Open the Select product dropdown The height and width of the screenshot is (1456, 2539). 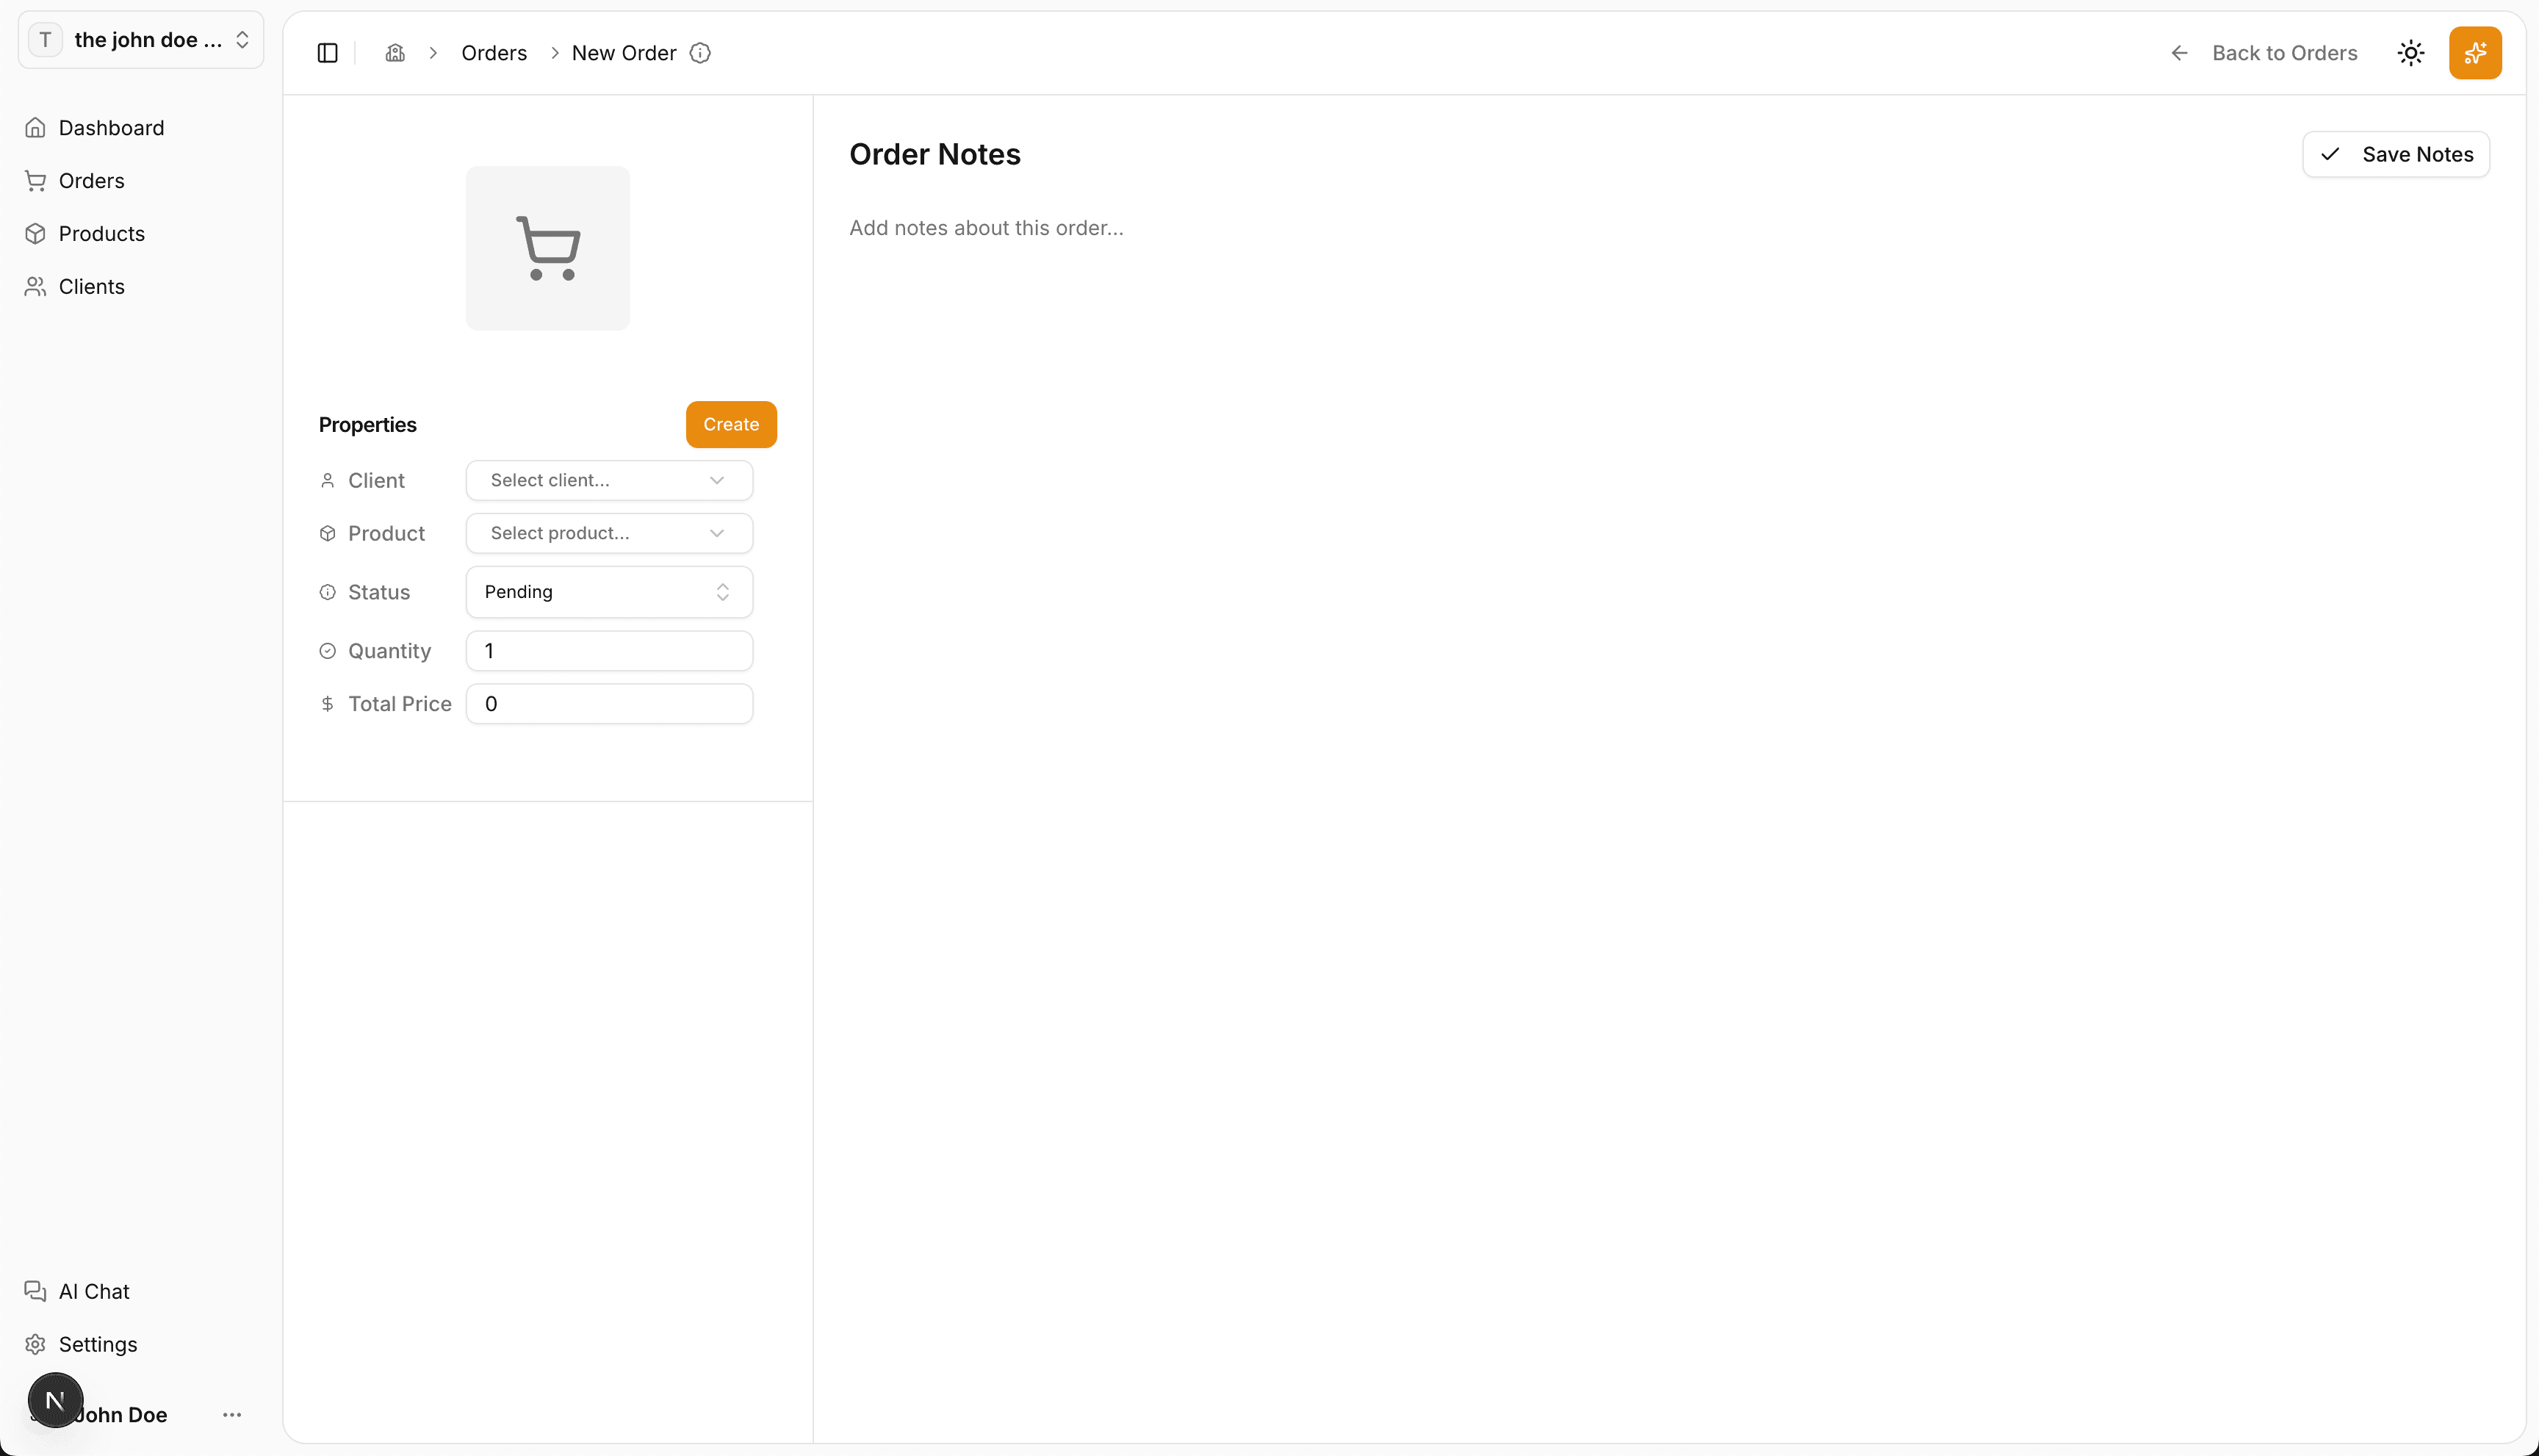click(x=608, y=533)
